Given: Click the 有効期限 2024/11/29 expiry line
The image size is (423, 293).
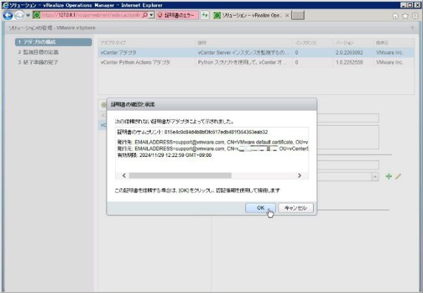Looking at the screenshot, I should point(164,155).
